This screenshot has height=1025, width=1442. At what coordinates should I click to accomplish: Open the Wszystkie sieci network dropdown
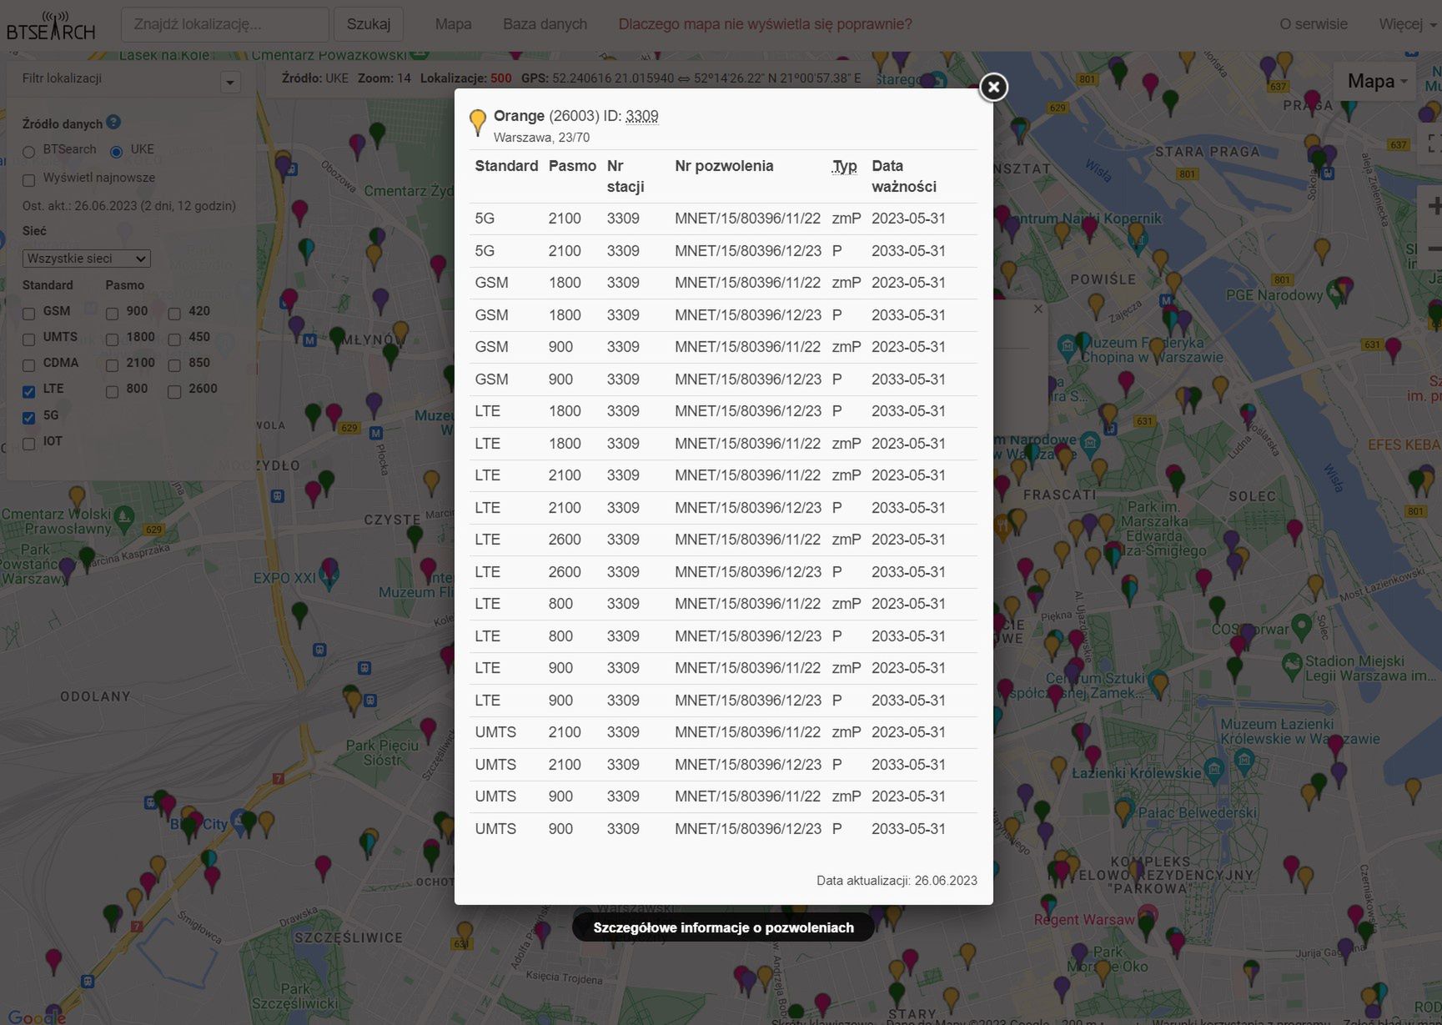[x=86, y=259]
